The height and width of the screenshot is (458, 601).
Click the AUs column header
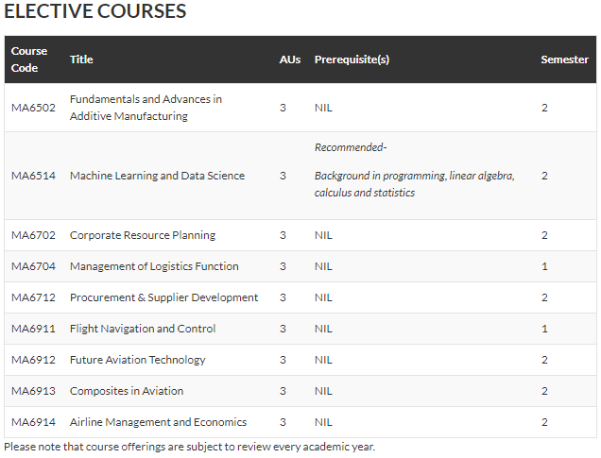point(290,59)
